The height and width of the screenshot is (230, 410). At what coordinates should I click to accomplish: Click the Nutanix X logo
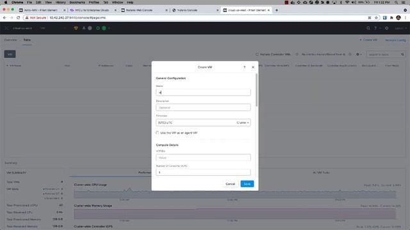(7, 28)
